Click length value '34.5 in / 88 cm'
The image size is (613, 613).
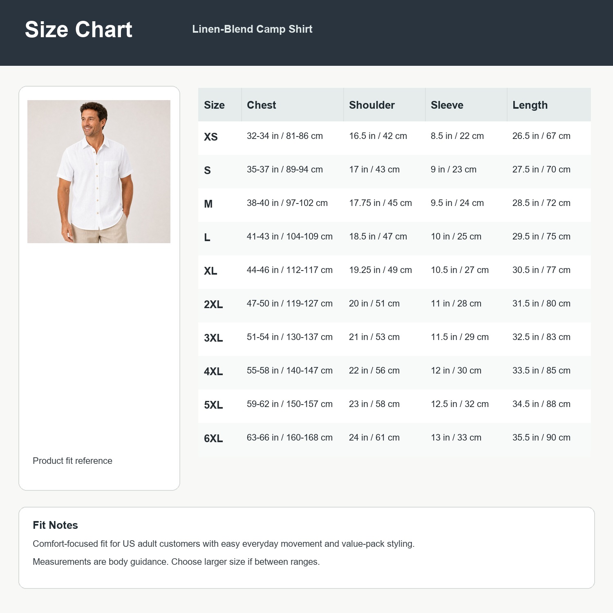tap(541, 404)
